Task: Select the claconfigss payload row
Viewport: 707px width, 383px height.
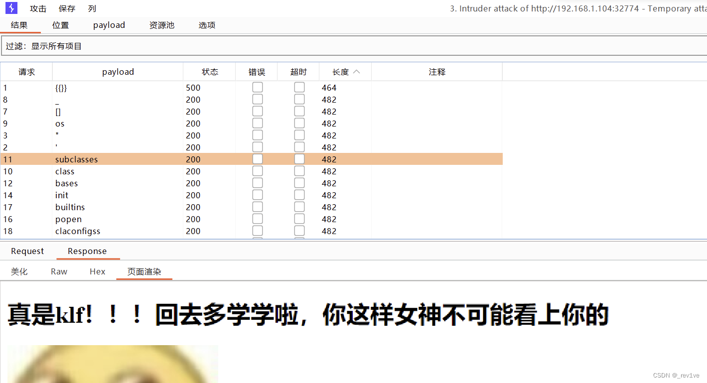Action: 251,231
